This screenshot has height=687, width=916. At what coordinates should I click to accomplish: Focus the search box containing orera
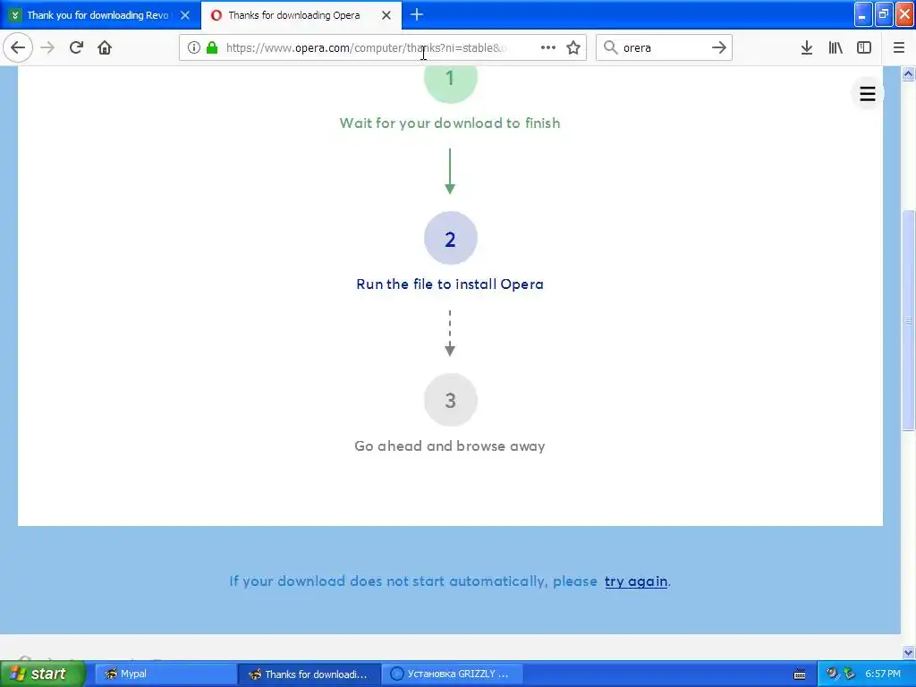[664, 48]
